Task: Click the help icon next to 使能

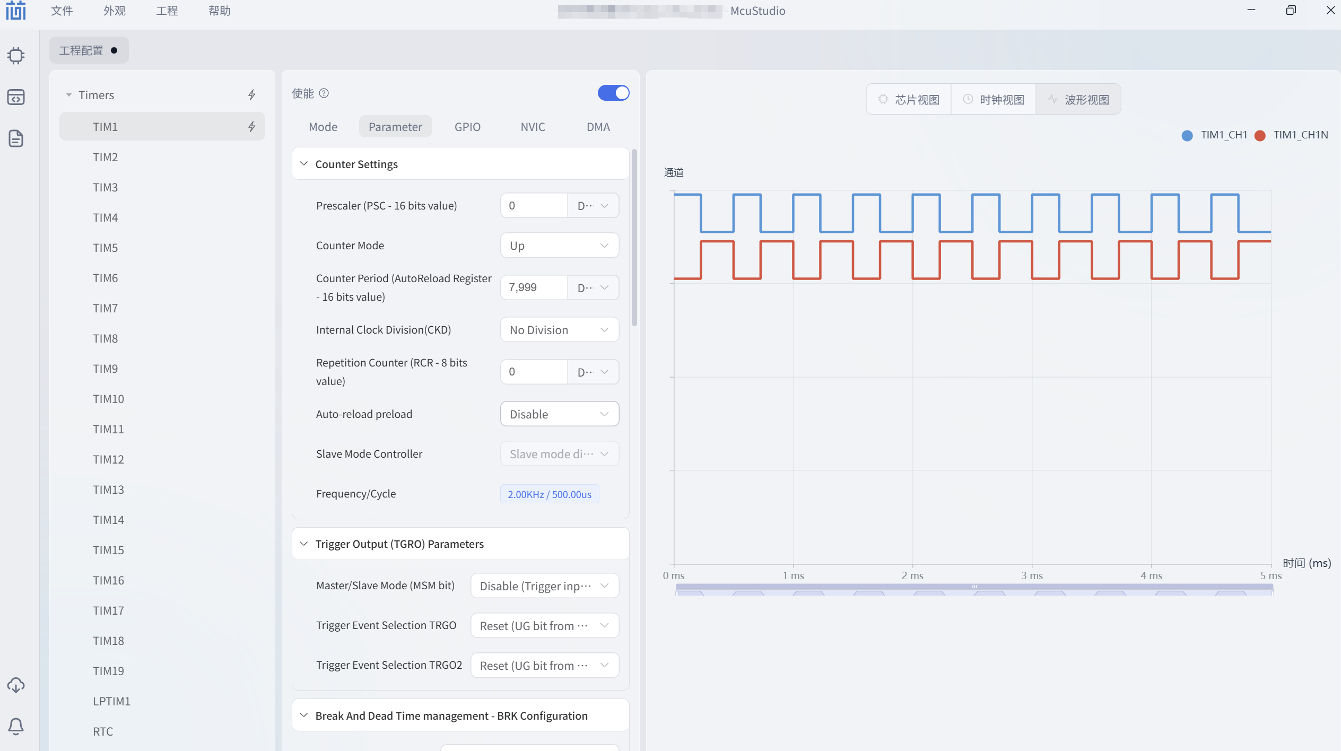Action: coord(324,93)
